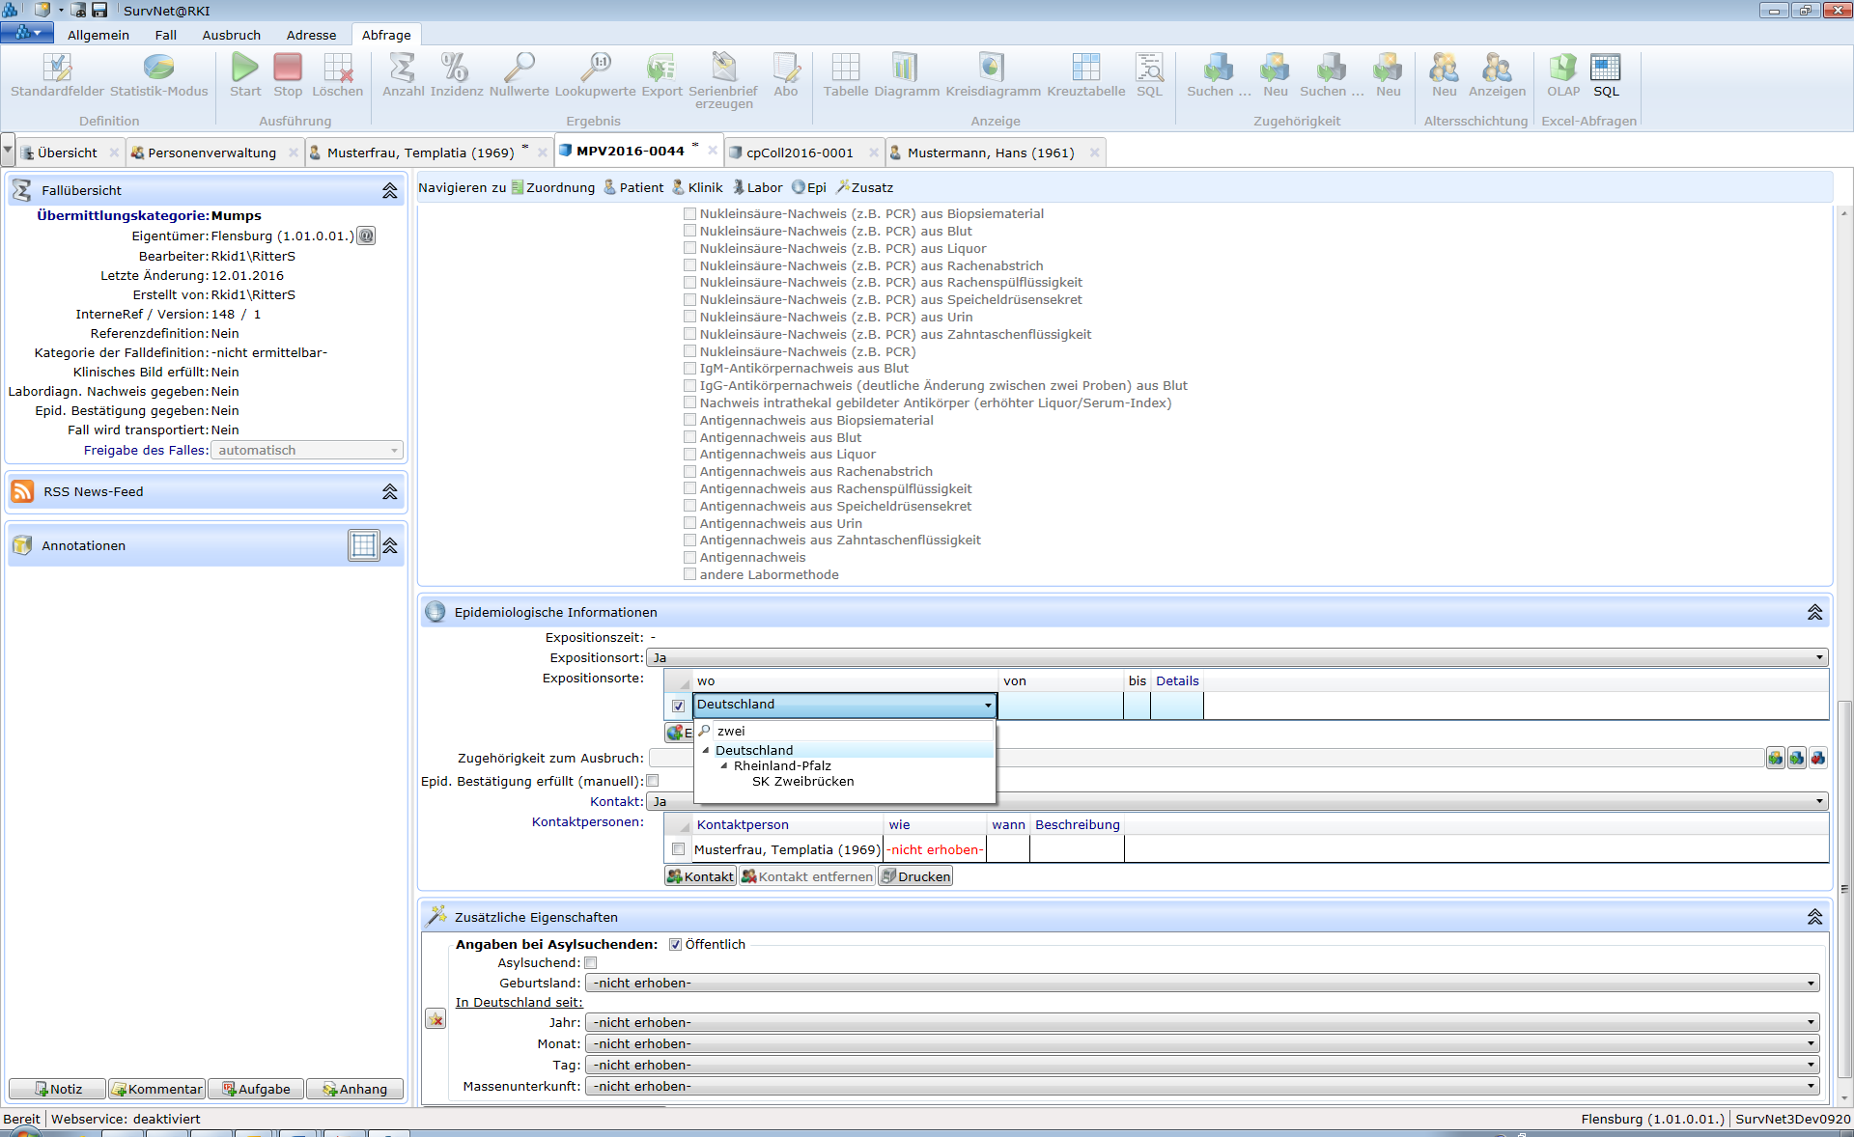
Task: Check the IgM-Antikörpernachweis aus Blut checkbox
Action: [689, 369]
